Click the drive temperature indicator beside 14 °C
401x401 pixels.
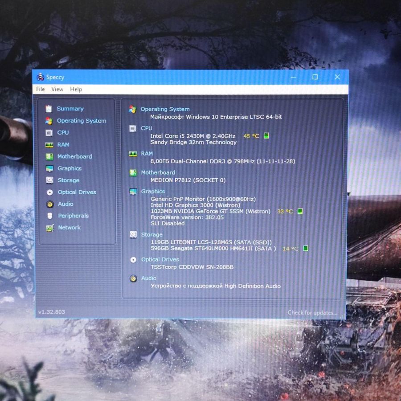(305, 248)
